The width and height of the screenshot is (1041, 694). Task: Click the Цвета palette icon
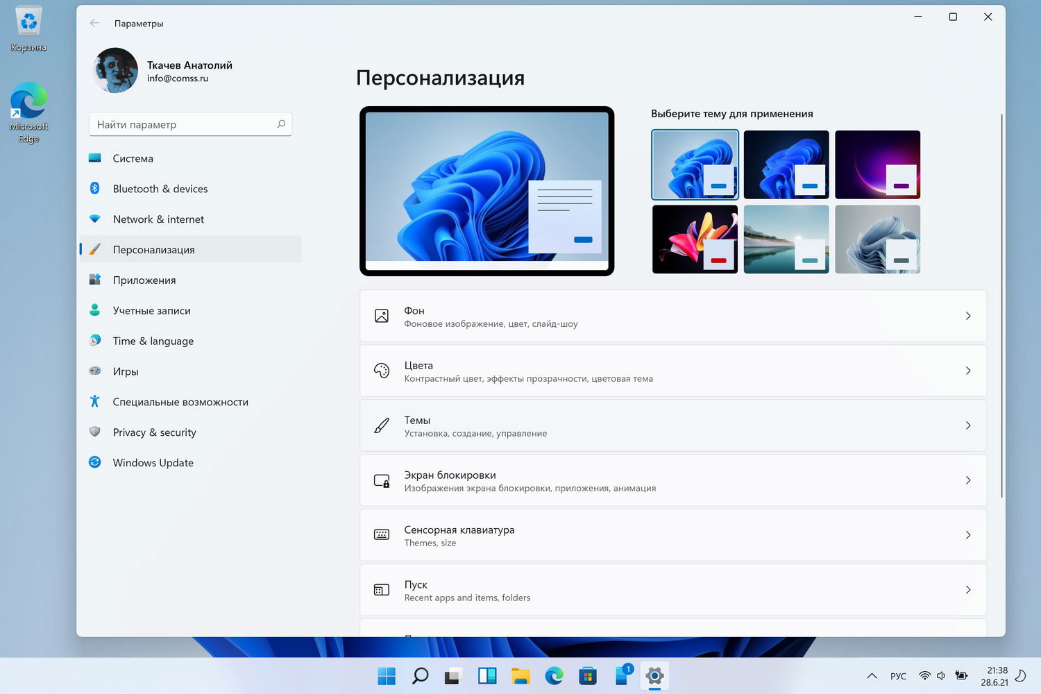tap(382, 371)
